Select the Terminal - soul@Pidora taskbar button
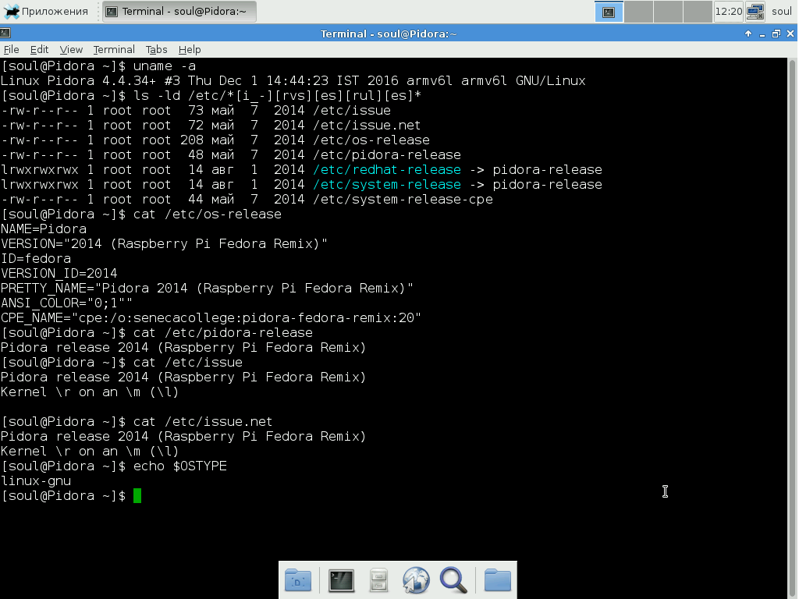Screen dimensions: 799x599 [179, 11]
